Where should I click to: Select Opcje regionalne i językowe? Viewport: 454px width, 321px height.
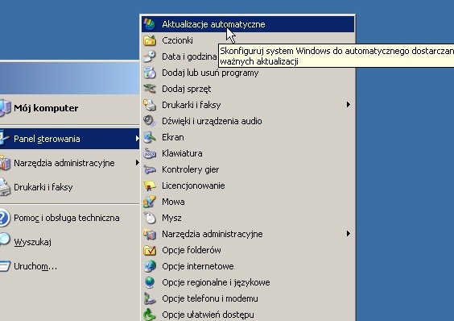tap(248, 282)
